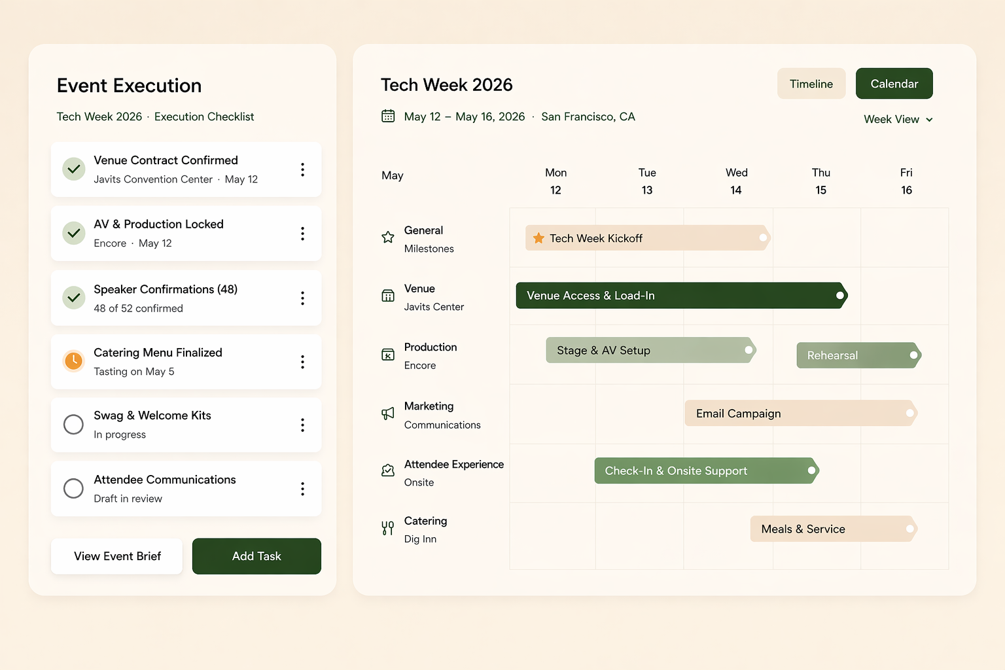Select the Calendar tab
Image resolution: width=1005 pixels, height=670 pixels.
894,83
